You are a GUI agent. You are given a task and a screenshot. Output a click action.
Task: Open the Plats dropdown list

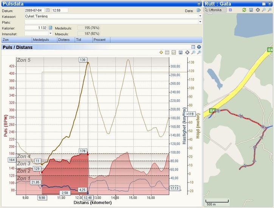[200, 22]
